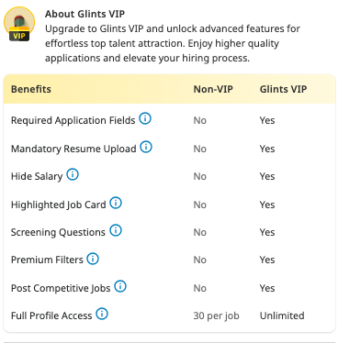Click the Benefits column header
This screenshot has height=343, width=338.
(x=31, y=89)
